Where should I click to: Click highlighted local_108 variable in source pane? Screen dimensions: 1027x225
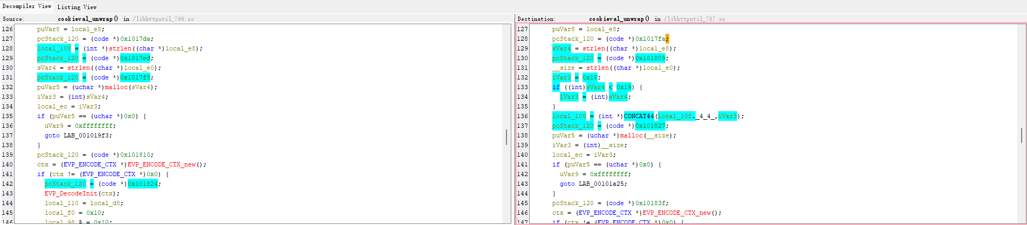point(54,48)
